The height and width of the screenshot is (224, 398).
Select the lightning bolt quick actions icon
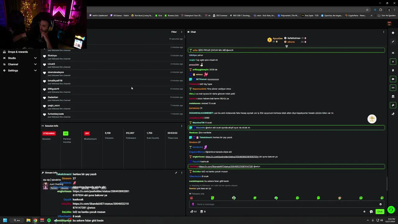[x=393, y=62]
